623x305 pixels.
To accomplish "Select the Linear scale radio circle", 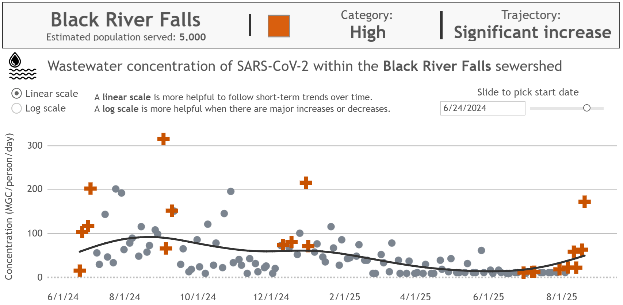I will pos(16,94).
